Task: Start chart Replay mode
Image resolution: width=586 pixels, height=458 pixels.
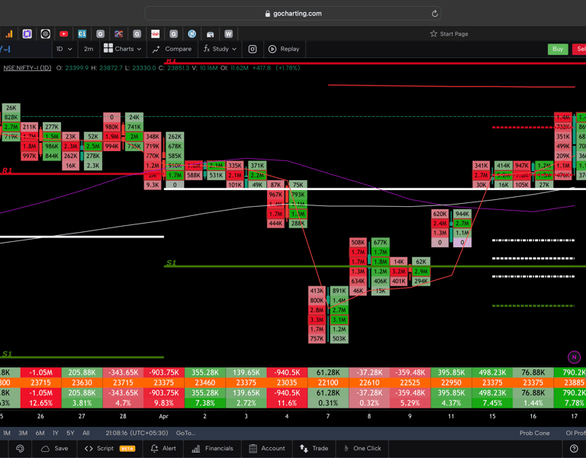Action: click(285, 49)
